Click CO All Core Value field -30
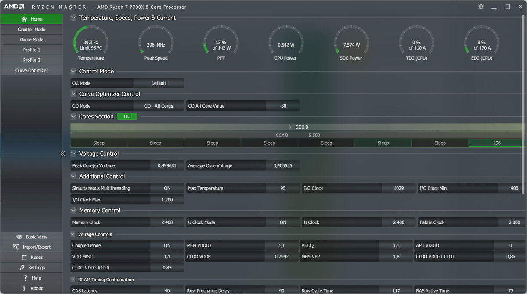 (283, 106)
